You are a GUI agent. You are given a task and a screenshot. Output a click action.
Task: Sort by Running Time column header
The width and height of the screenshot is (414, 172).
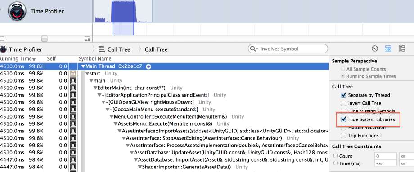18,59
